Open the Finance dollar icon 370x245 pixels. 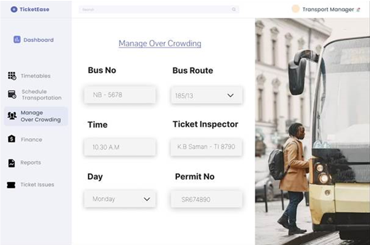coord(11,139)
